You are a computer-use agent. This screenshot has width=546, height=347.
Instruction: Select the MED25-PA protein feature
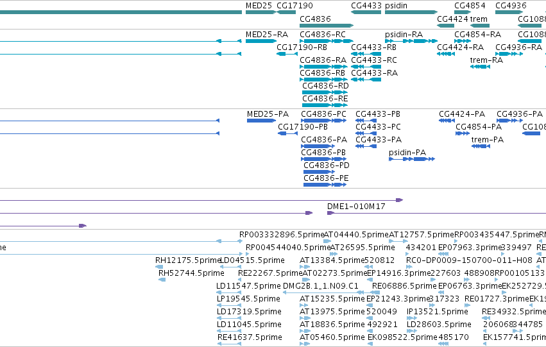tap(262, 121)
